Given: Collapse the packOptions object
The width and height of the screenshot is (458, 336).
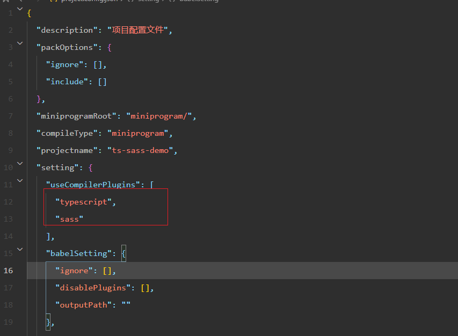Looking at the screenshot, I should tap(19, 43).
